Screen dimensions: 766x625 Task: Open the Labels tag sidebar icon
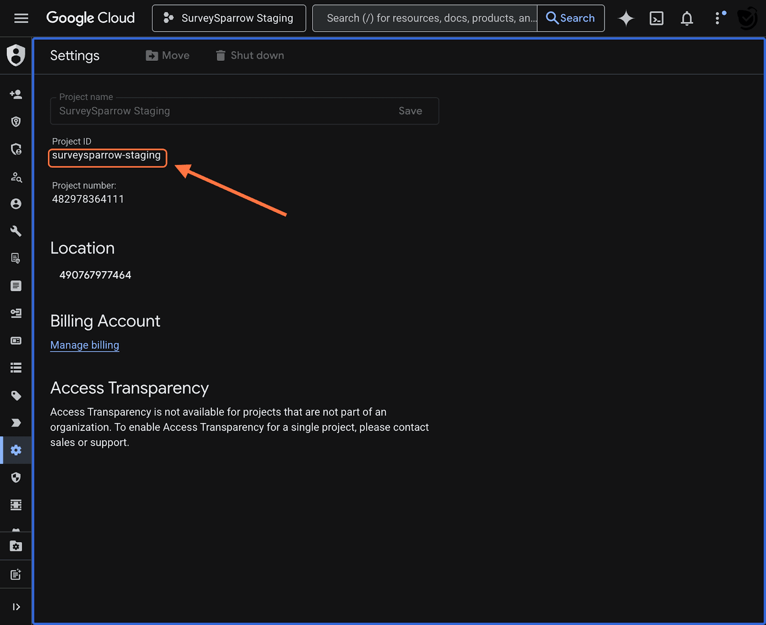coord(16,396)
